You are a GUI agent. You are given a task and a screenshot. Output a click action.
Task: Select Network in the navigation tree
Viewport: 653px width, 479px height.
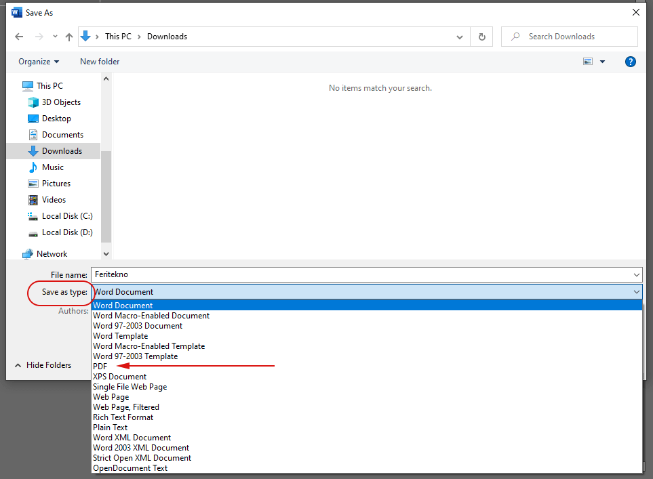52,253
